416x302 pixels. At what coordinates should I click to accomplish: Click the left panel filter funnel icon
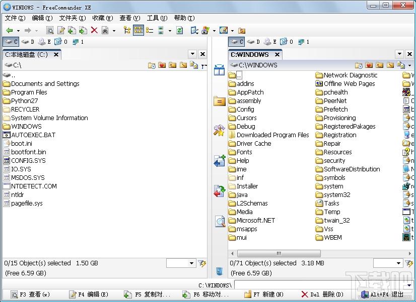click(201, 263)
